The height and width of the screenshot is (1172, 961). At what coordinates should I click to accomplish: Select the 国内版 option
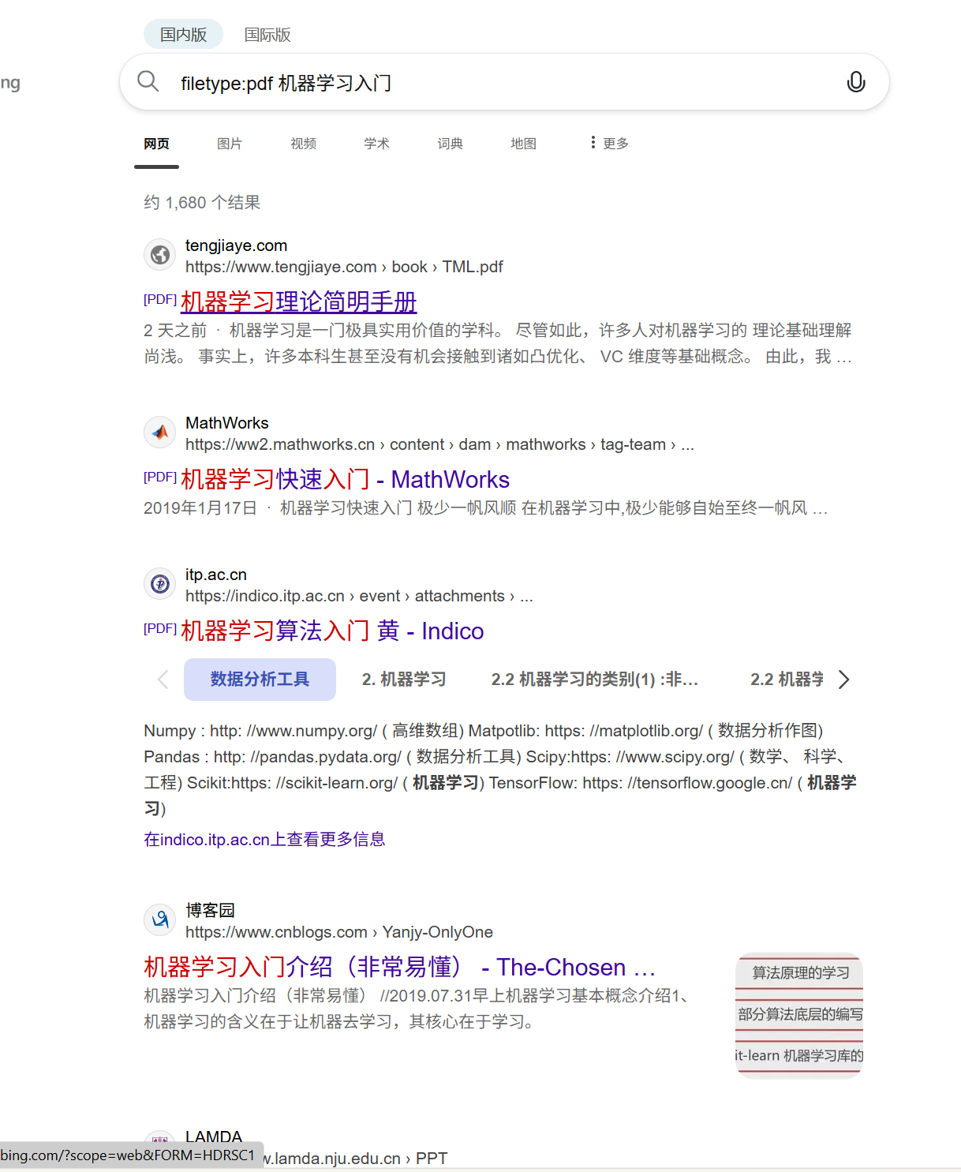click(182, 34)
